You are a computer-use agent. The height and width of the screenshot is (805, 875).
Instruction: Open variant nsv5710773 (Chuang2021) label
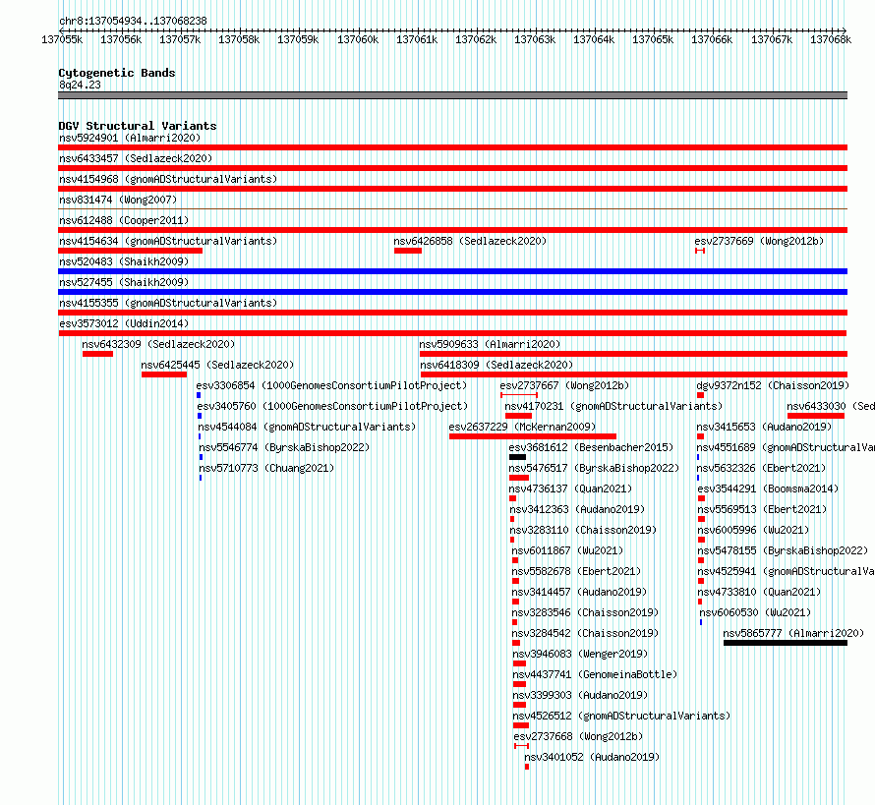[266, 468]
